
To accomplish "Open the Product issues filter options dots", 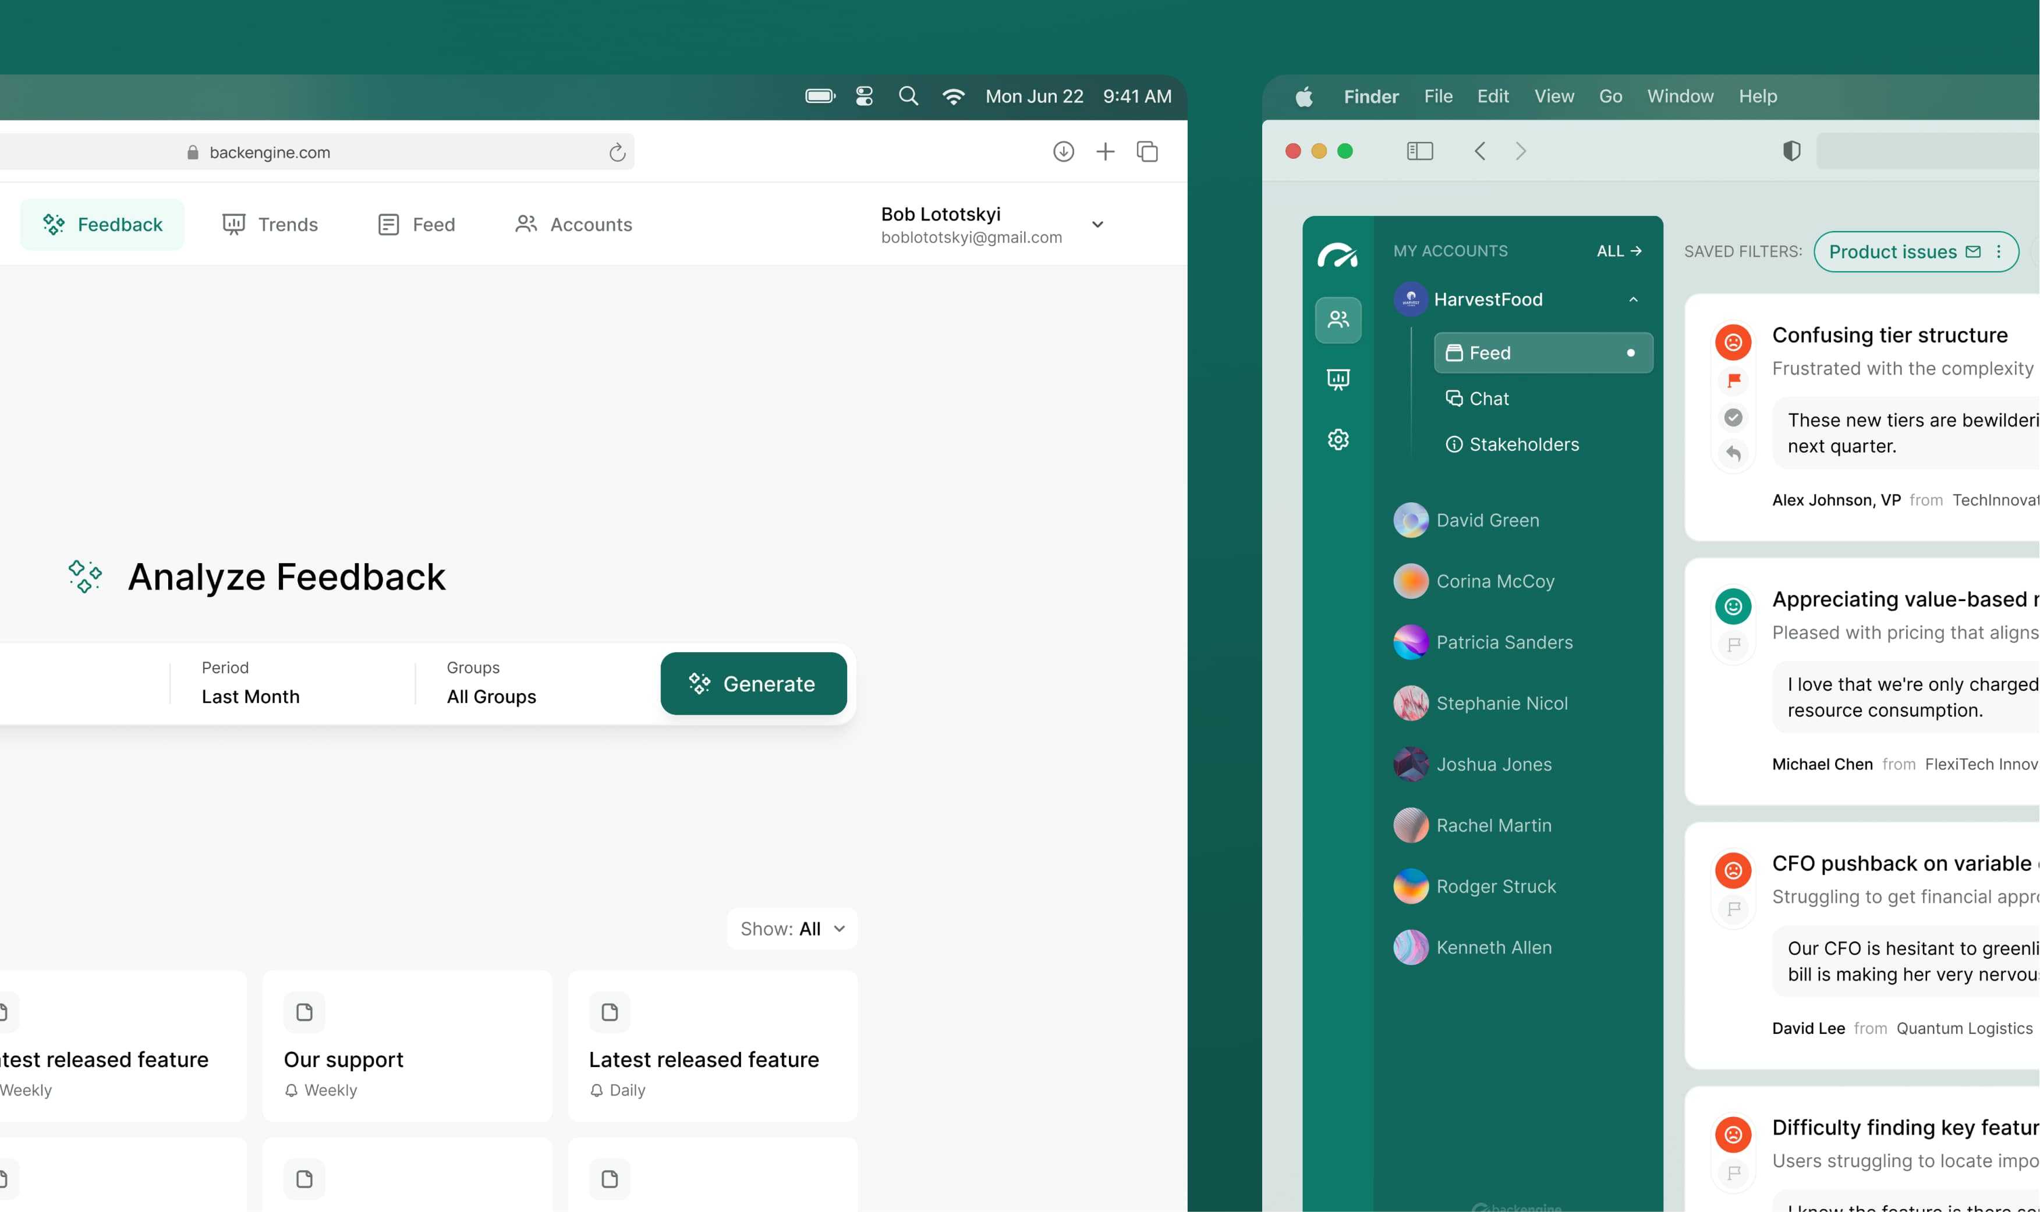I will click(1998, 251).
